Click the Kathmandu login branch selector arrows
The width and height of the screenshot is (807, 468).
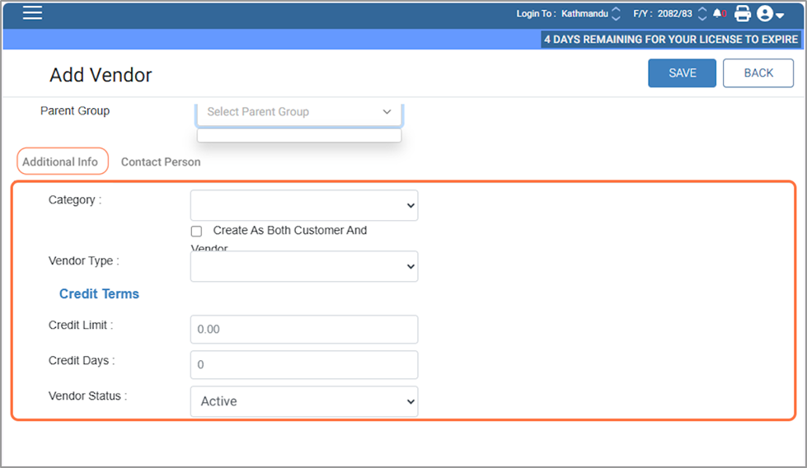(x=616, y=13)
